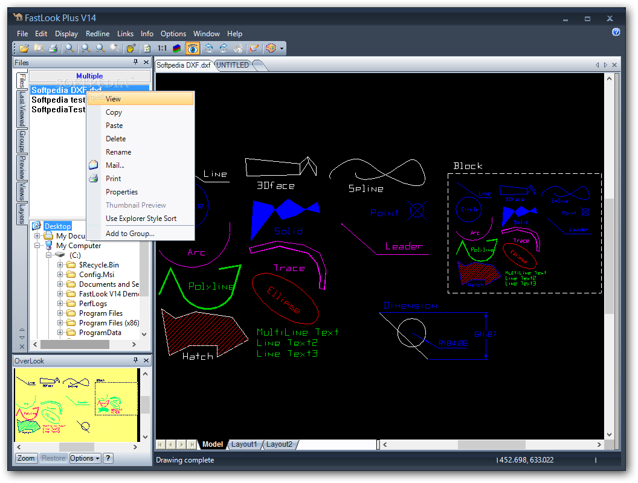Screen dimensions: 638x483
Task: Click the OverLook Zoom button
Action: (26, 458)
